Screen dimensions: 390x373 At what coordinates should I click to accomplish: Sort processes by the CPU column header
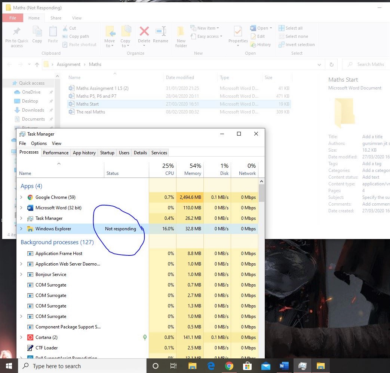tap(163, 169)
